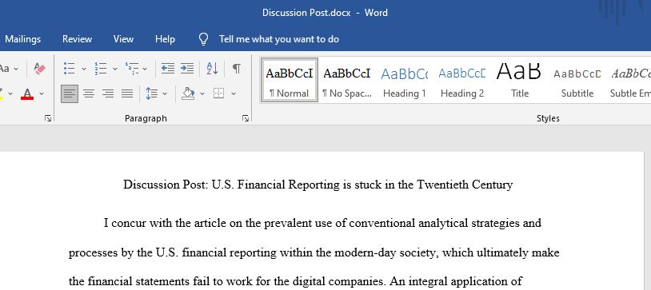
Task: Open the Font dialog launcher
Action: 48,119
